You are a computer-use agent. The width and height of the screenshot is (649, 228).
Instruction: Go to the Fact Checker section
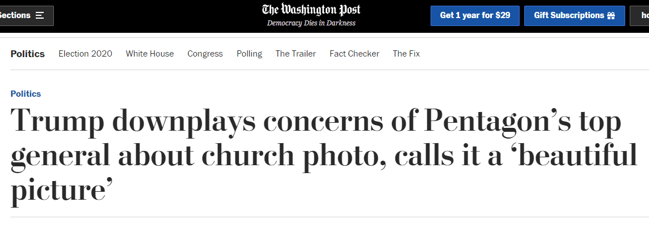tap(354, 54)
